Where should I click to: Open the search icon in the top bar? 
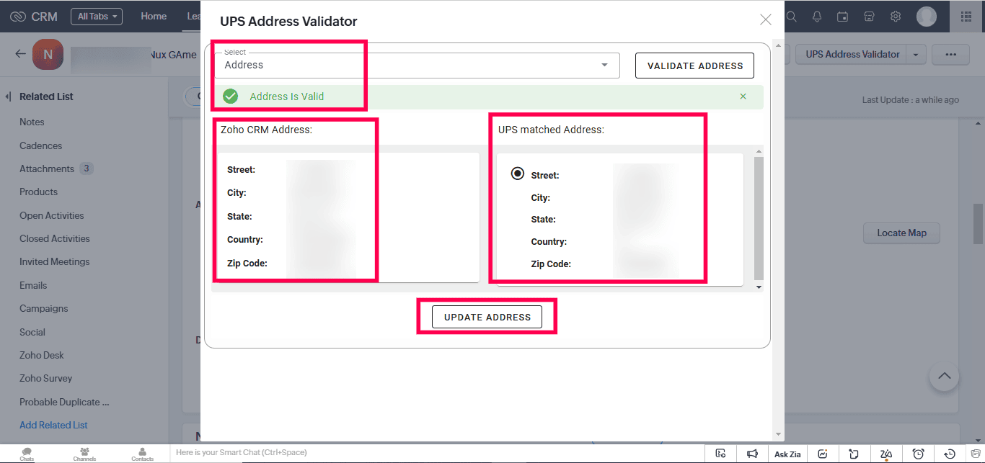click(791, 17)
